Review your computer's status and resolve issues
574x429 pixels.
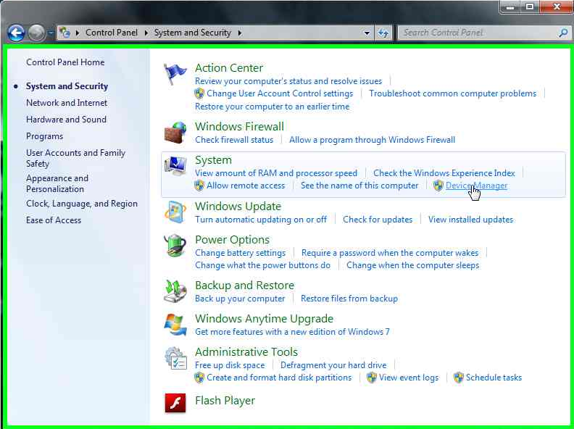click(288, 81)
